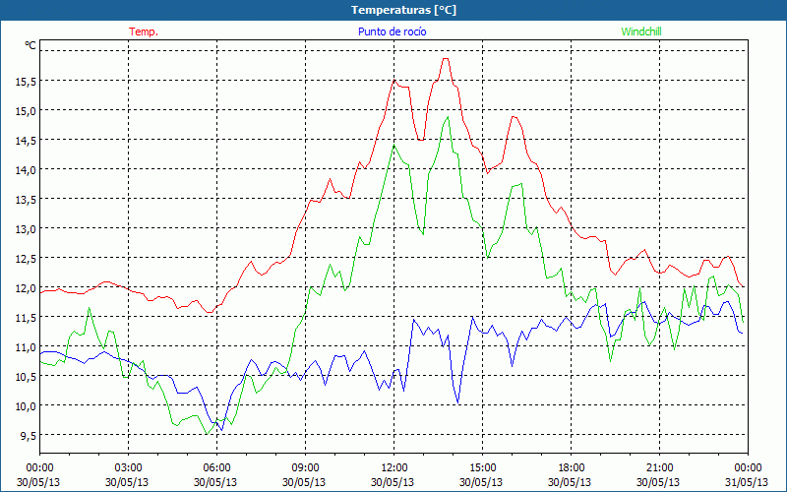Click the 18:00 time axis label
Image resolution: width=787 pixels, height=492 pixels.
point(570,468)
